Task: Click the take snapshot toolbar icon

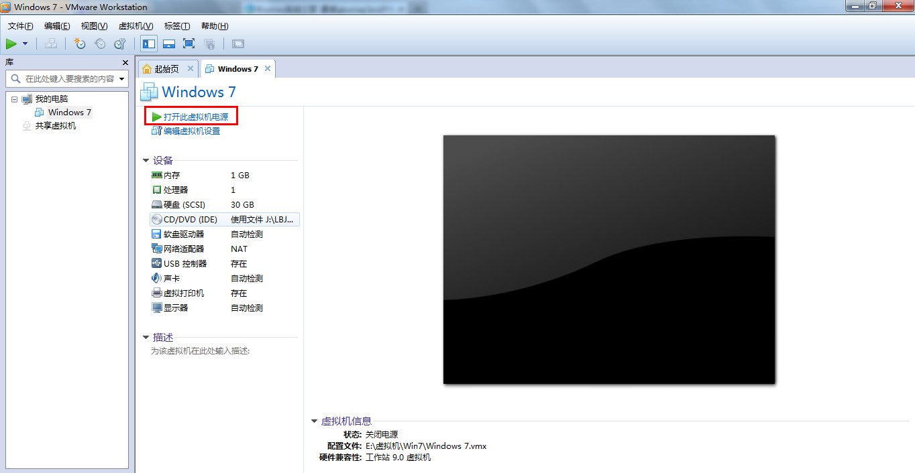Action: pos(80,44)
